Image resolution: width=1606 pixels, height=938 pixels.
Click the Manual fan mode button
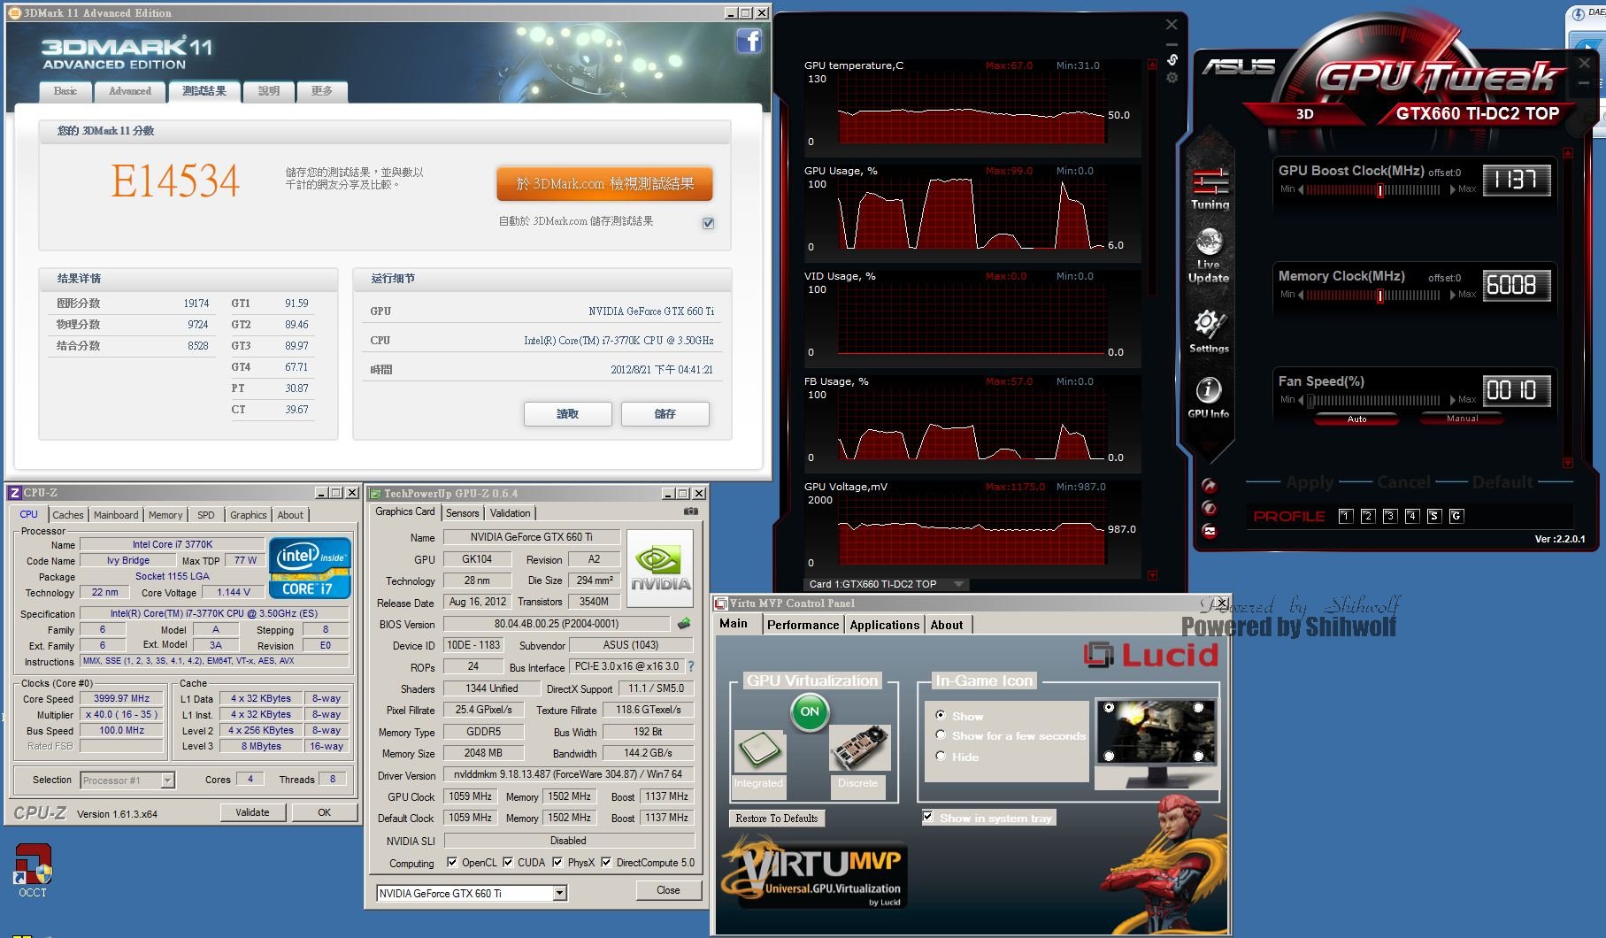(x=1462, y=419)
